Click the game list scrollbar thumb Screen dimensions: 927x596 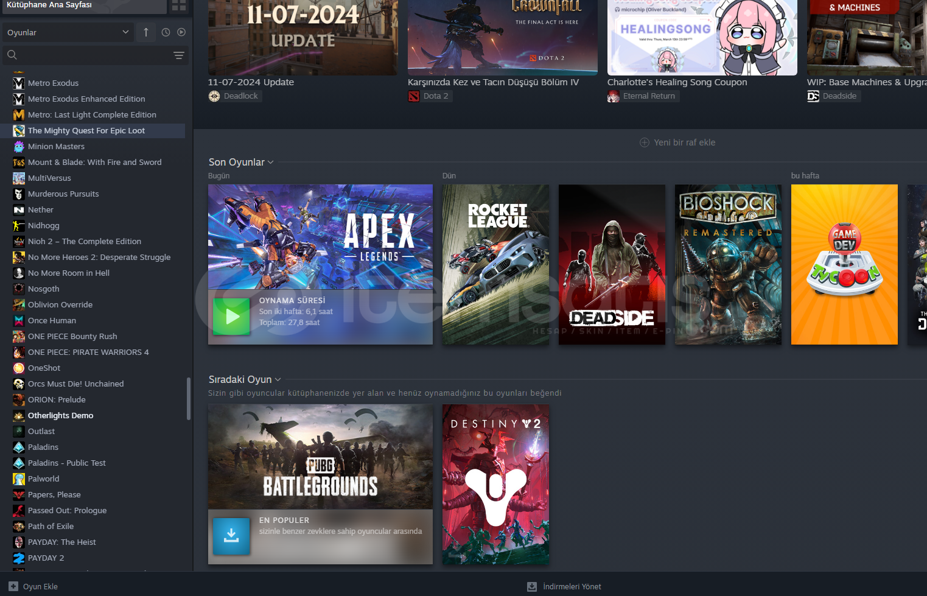(189, 399)
